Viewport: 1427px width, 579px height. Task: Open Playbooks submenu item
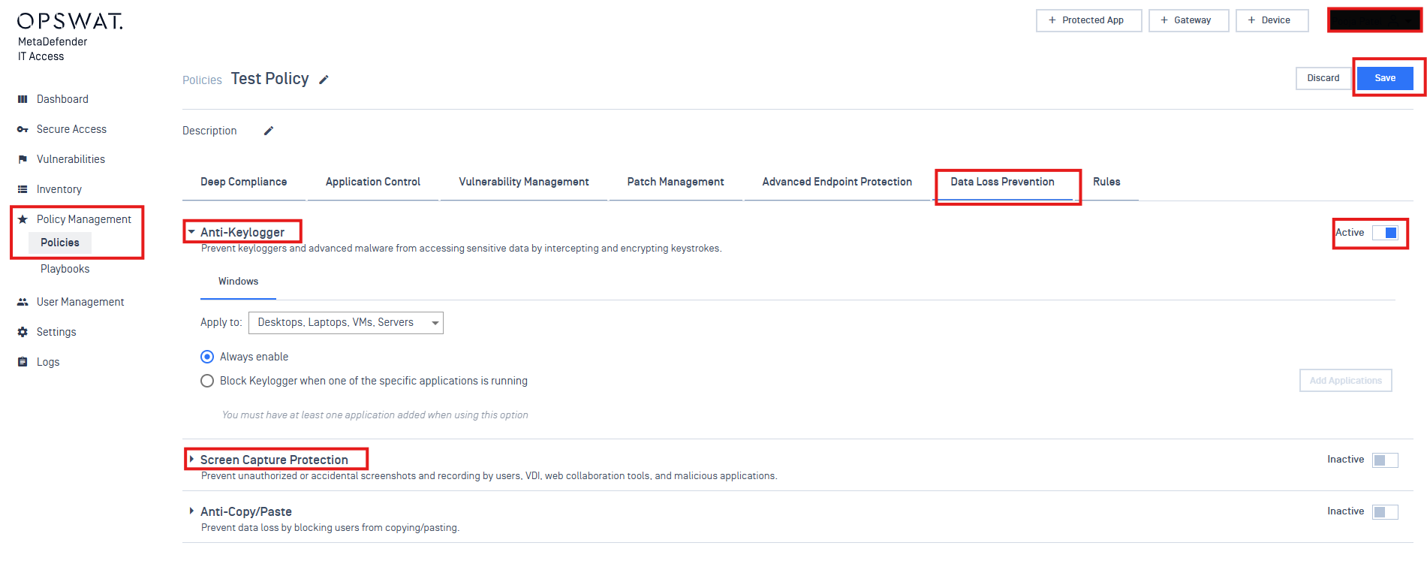65,269
